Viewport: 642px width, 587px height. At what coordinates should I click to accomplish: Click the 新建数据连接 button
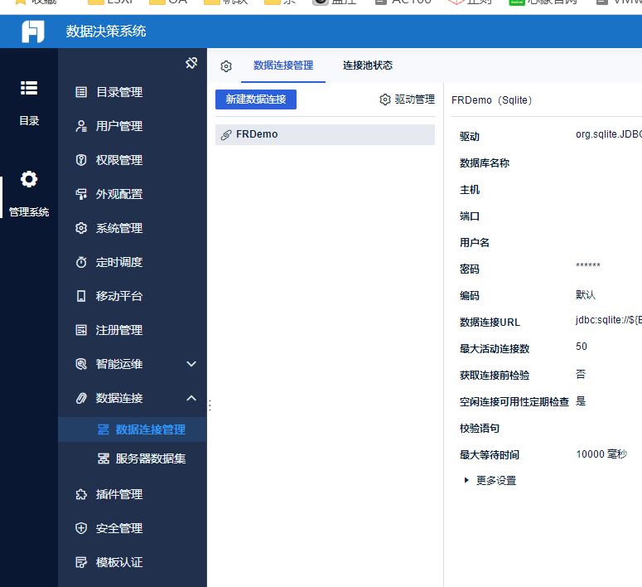256,99
